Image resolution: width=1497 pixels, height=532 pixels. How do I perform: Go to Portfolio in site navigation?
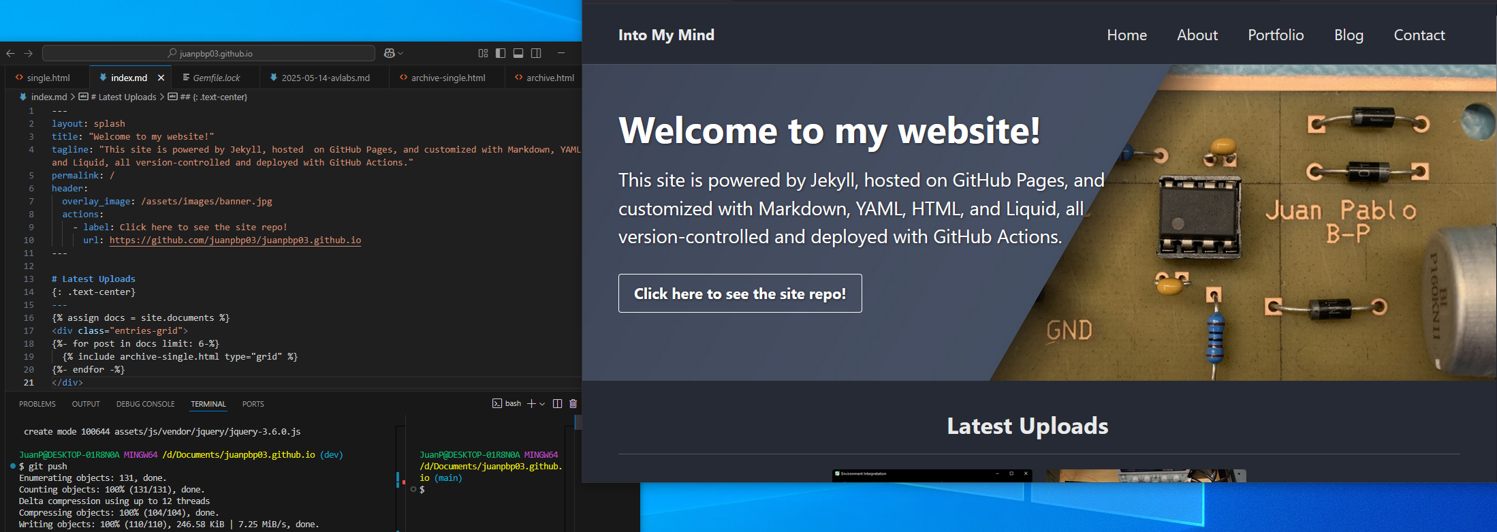(x=1276, y=35)
